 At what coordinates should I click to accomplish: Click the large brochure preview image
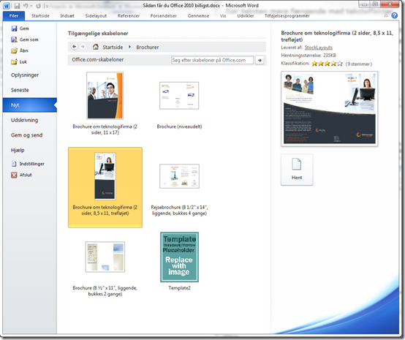(329, 108)
